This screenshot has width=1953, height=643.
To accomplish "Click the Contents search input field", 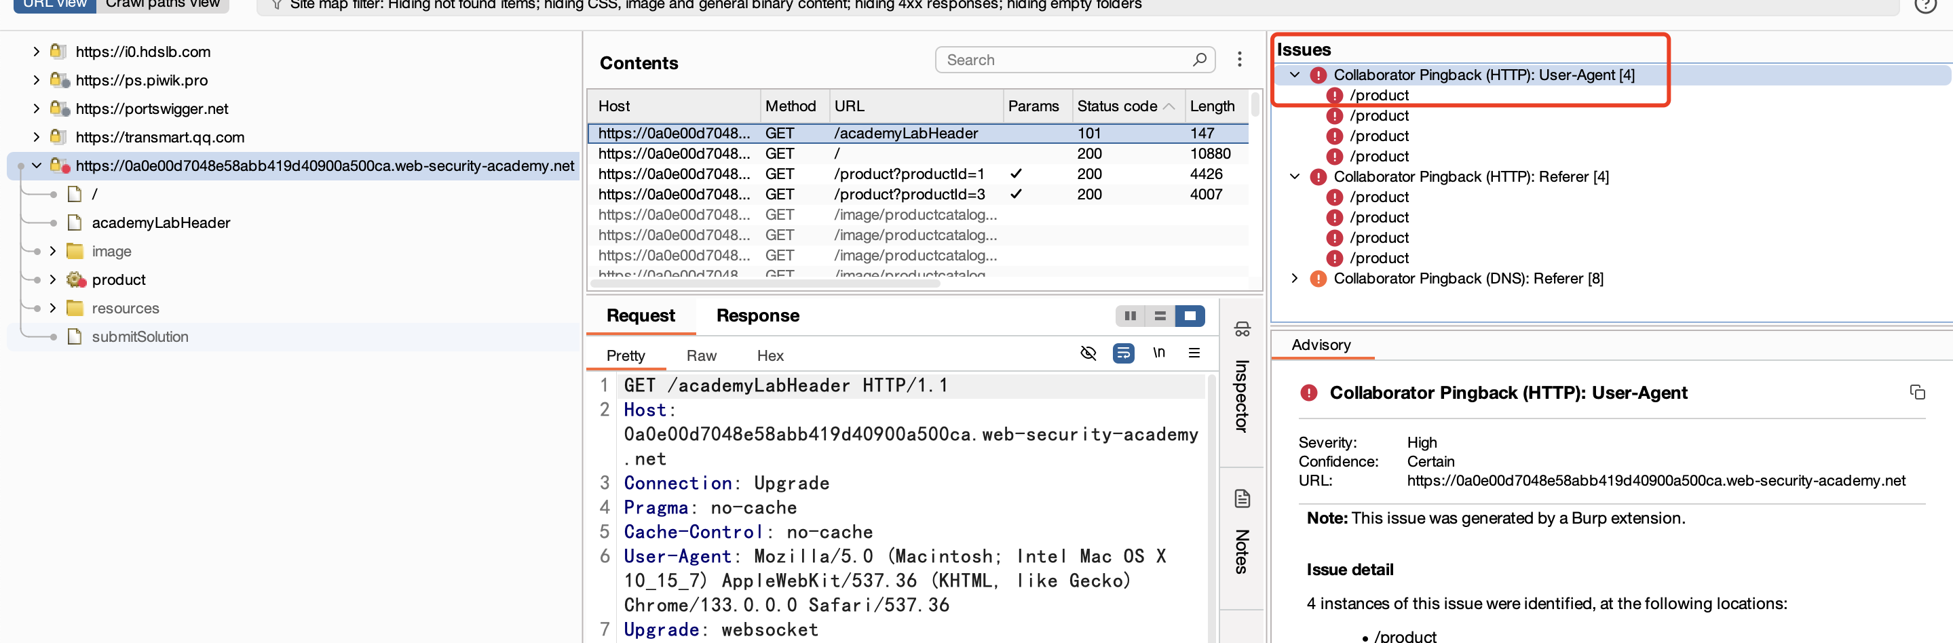I will click(1061, 60).
